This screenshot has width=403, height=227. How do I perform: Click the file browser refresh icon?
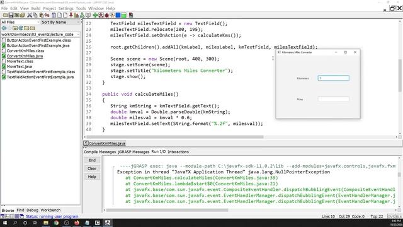(x=21, y=28)
